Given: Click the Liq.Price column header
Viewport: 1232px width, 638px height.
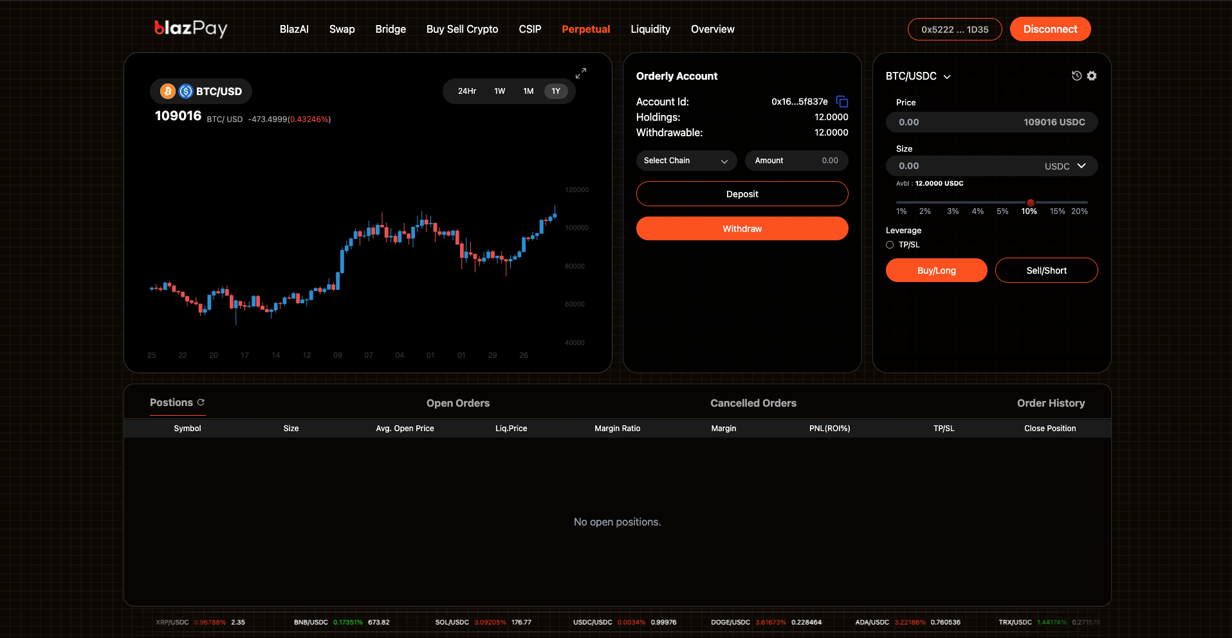Looking at the screenshot, I should click(x=511, y=429).
